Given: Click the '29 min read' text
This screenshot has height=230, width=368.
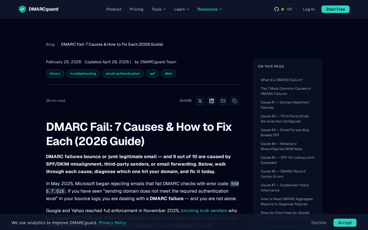Looking at the screenshot, I should click(x=55, y=101).
